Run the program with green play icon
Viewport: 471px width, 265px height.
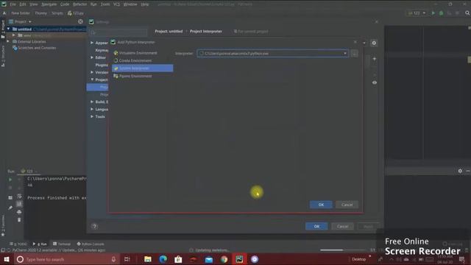433,13
